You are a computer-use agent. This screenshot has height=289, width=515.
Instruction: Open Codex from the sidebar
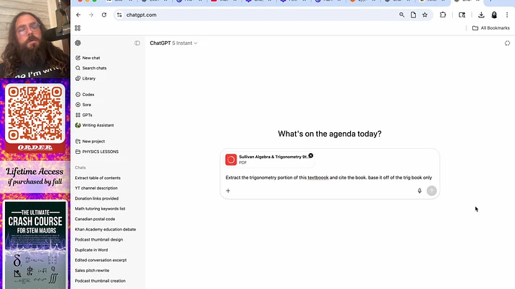85,95
